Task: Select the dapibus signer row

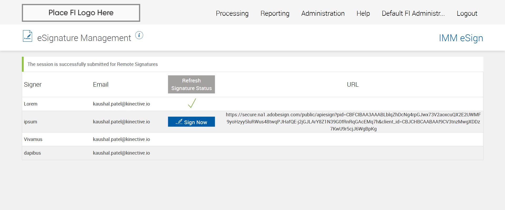Action: tap(32, 153)
